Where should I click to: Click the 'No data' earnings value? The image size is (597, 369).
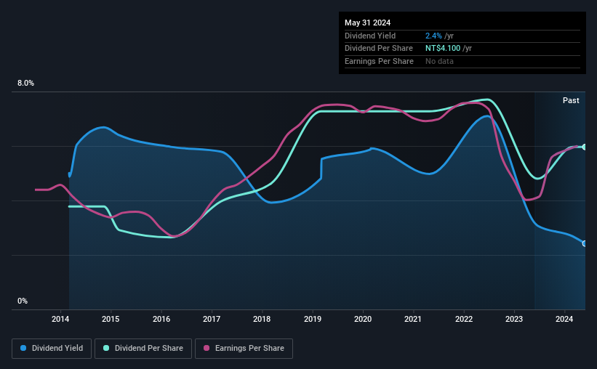click(x=439, y=61)
